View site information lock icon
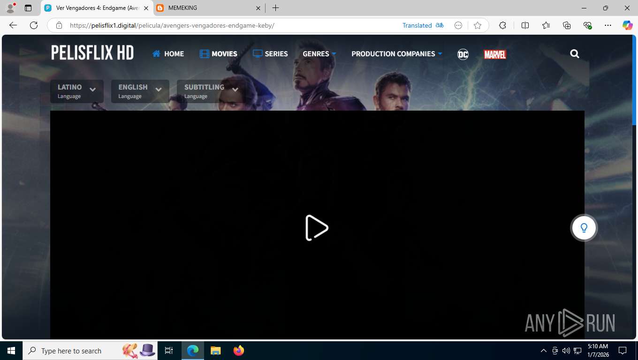The image size is (638, 360). [x=59, y=25]
